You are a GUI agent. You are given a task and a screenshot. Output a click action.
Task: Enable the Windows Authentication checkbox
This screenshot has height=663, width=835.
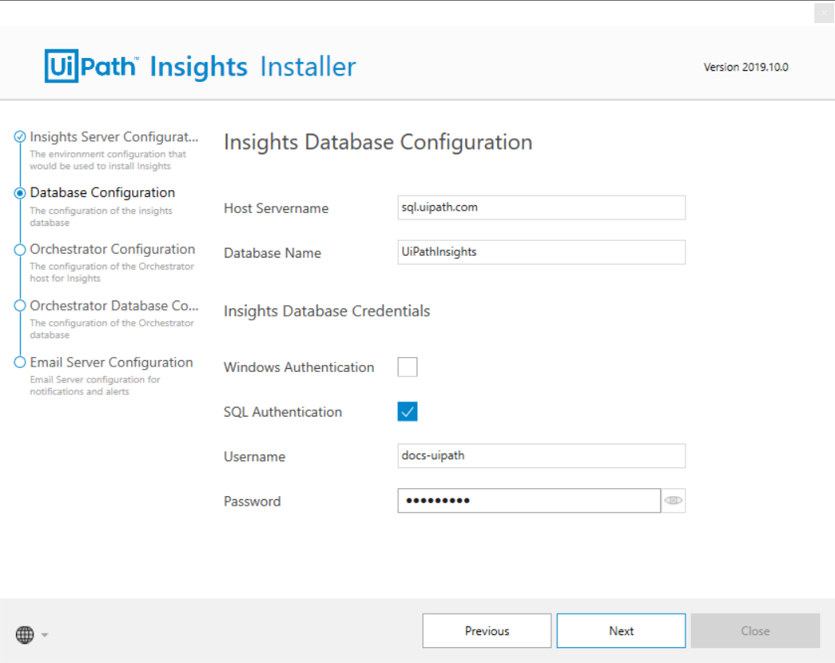[407, 367]
